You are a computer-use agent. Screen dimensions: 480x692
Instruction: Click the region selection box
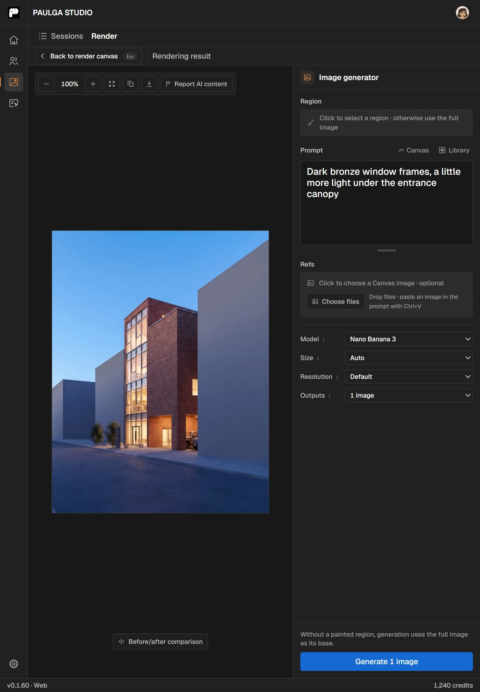pos(386,123)
